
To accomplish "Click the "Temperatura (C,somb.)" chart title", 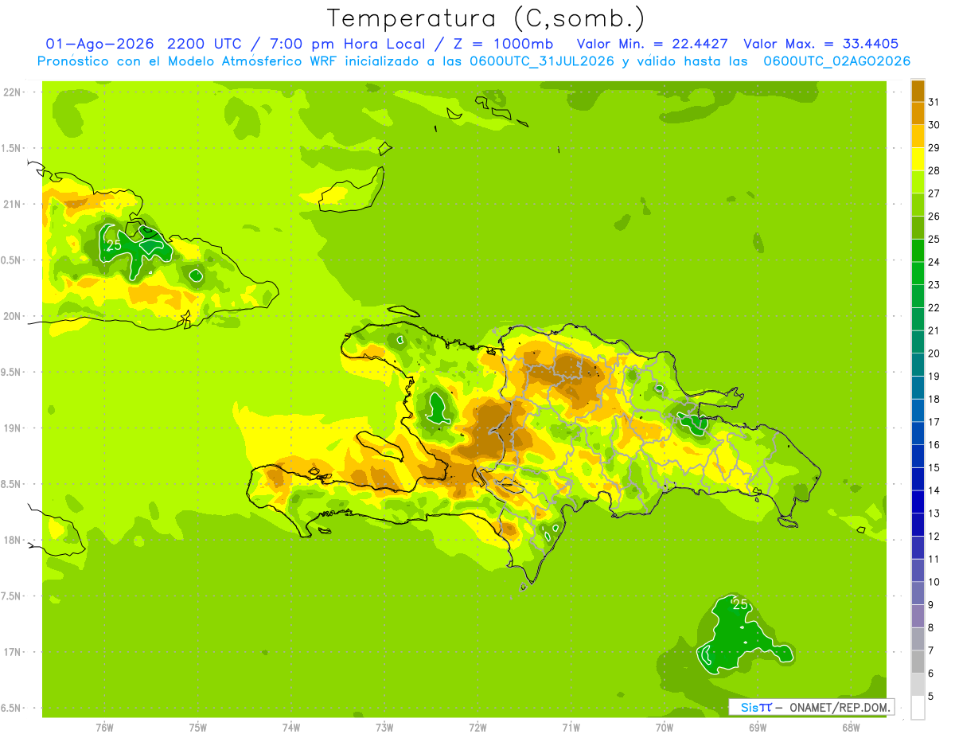I will tap(485, 18).
